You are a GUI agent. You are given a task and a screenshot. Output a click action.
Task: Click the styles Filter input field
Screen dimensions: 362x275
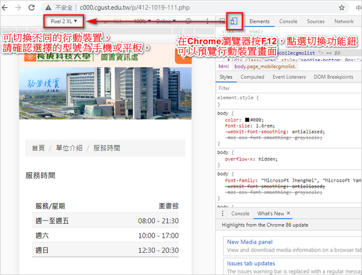[289, 88]
